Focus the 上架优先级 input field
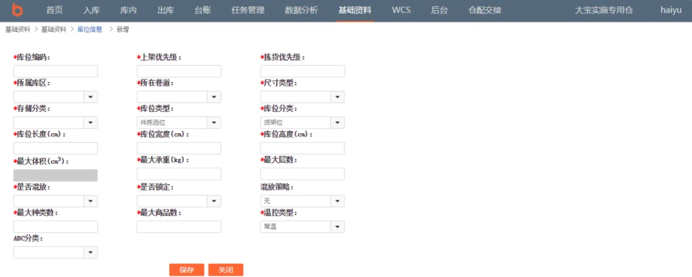This screenshot has width=692, height=277. point(179,72)
